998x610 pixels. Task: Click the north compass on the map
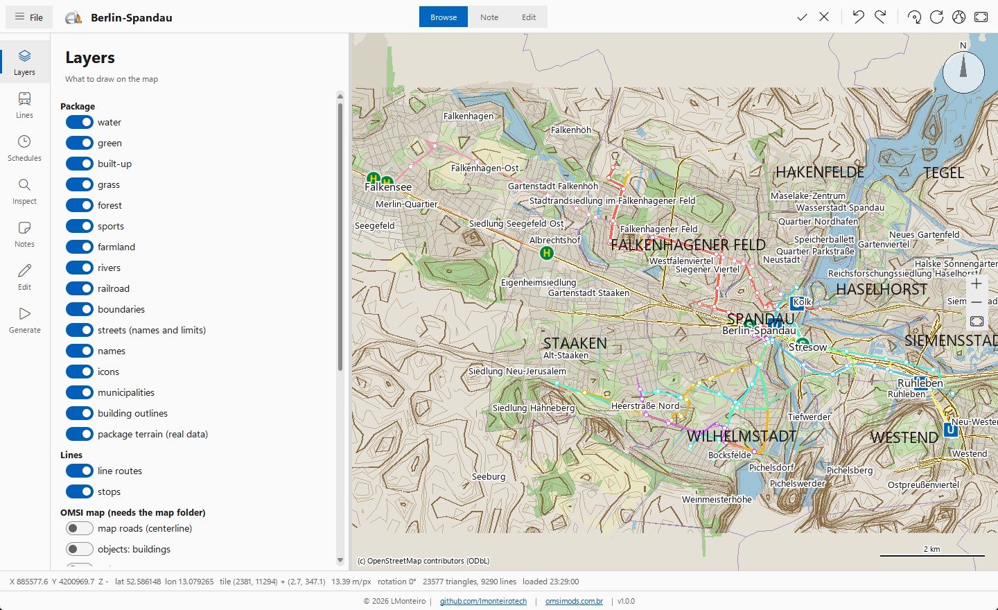point(963,71)
